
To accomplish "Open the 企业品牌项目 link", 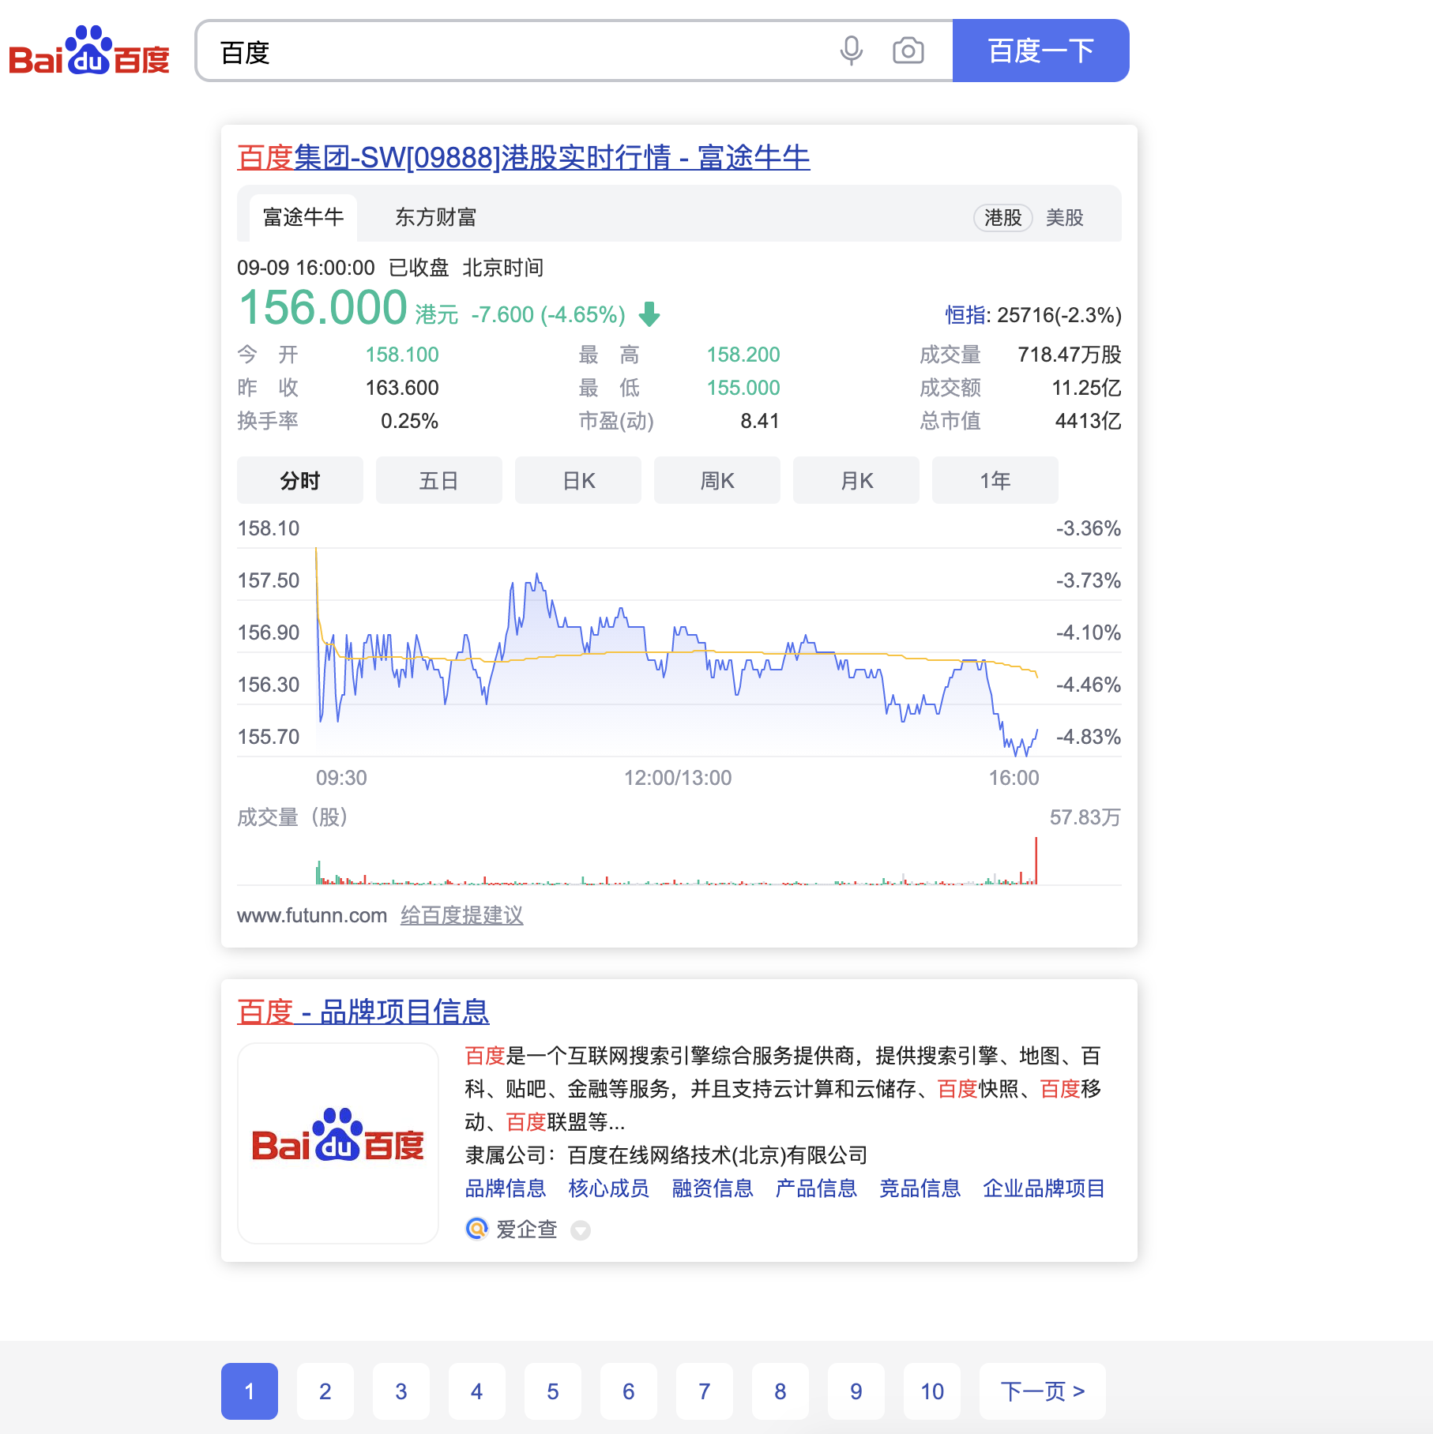I will pyautogui.click(x=1044, y=1188).
